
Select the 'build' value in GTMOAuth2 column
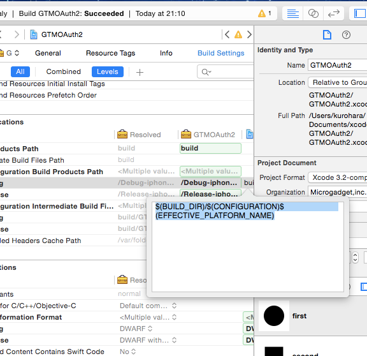210,149
